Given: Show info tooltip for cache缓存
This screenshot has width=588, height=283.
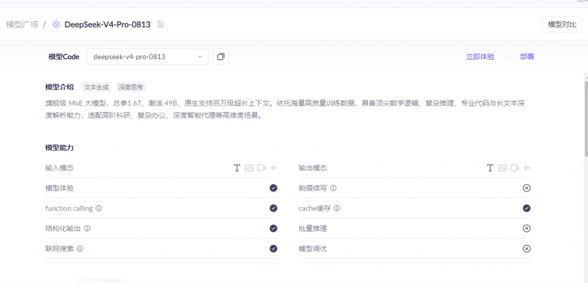Looking at the screenshot, I should (x=336, y=208).
